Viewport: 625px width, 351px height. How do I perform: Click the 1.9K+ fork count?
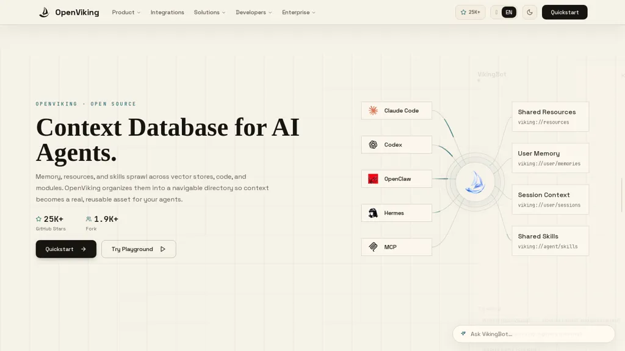pyautogui.click(x=106, y=219)
